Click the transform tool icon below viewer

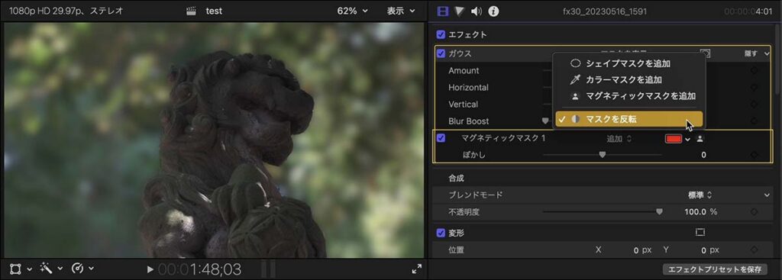pos(15,269)
